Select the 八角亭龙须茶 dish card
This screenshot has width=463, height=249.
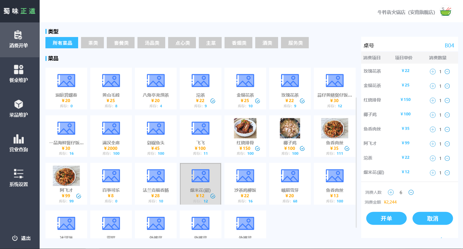pyautogui.click(x=156, y=88)
